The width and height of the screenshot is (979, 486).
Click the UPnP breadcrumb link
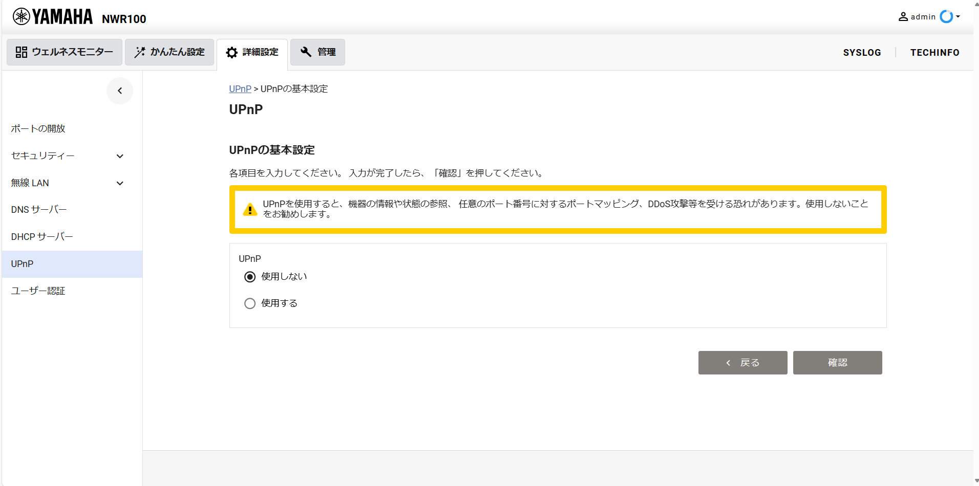coord(240,89)
